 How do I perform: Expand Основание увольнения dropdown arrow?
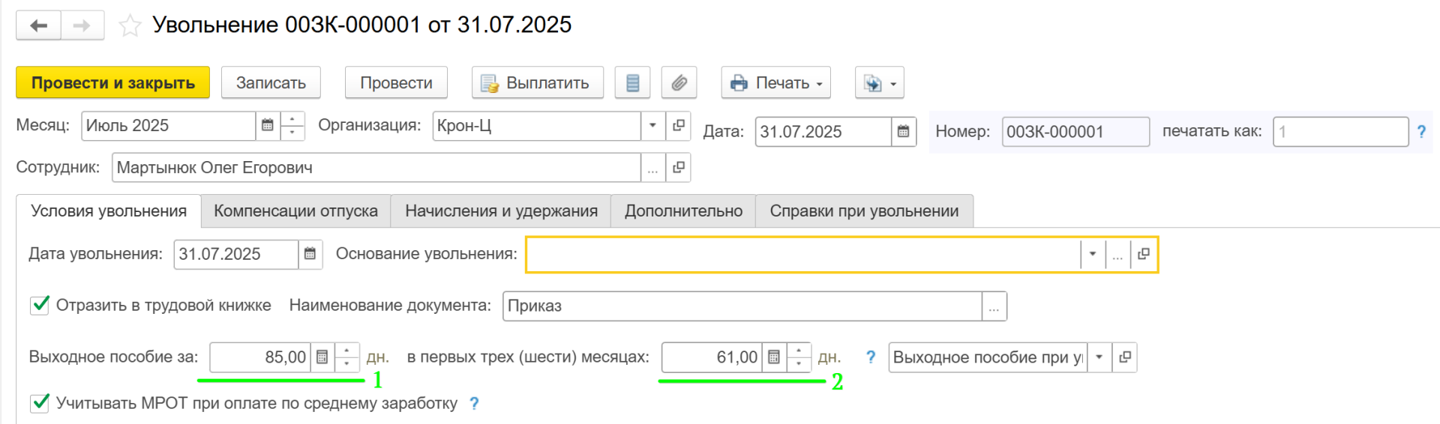[x=1093, y=254]
